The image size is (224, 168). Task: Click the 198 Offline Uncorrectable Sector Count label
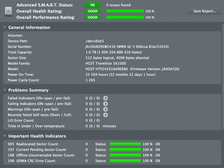click(41, 155)
